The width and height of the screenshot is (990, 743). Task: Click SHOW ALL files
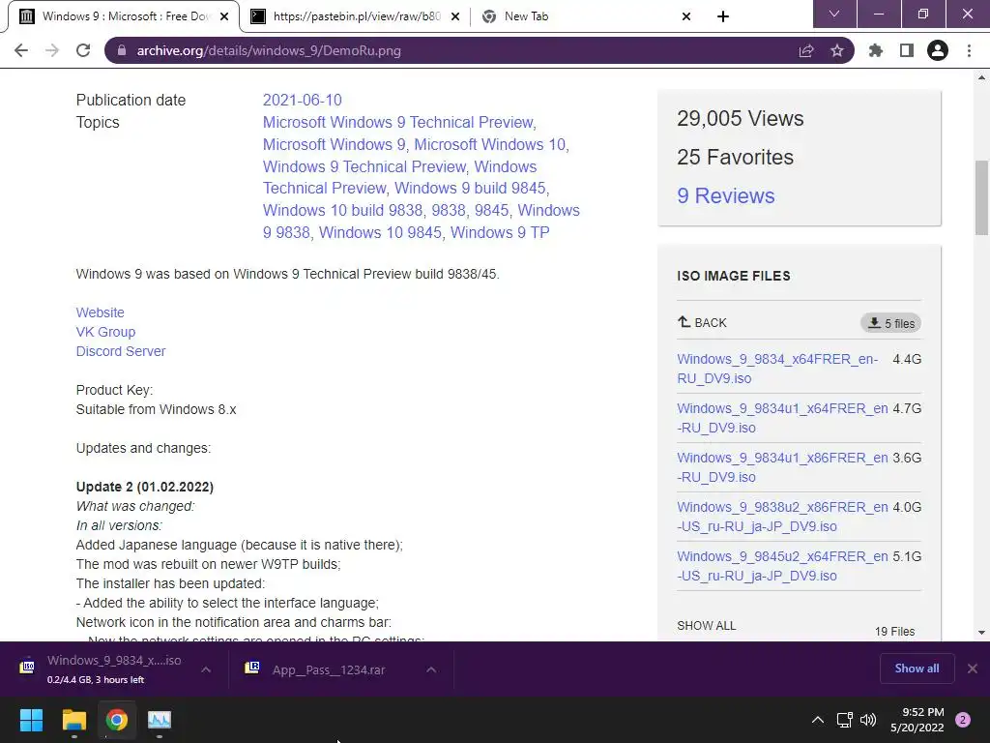(x=707, y=626)
